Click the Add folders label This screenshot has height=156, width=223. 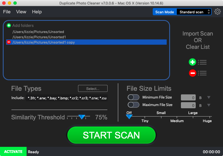click(23, 26)
